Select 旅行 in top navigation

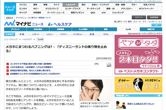[84, 5]
